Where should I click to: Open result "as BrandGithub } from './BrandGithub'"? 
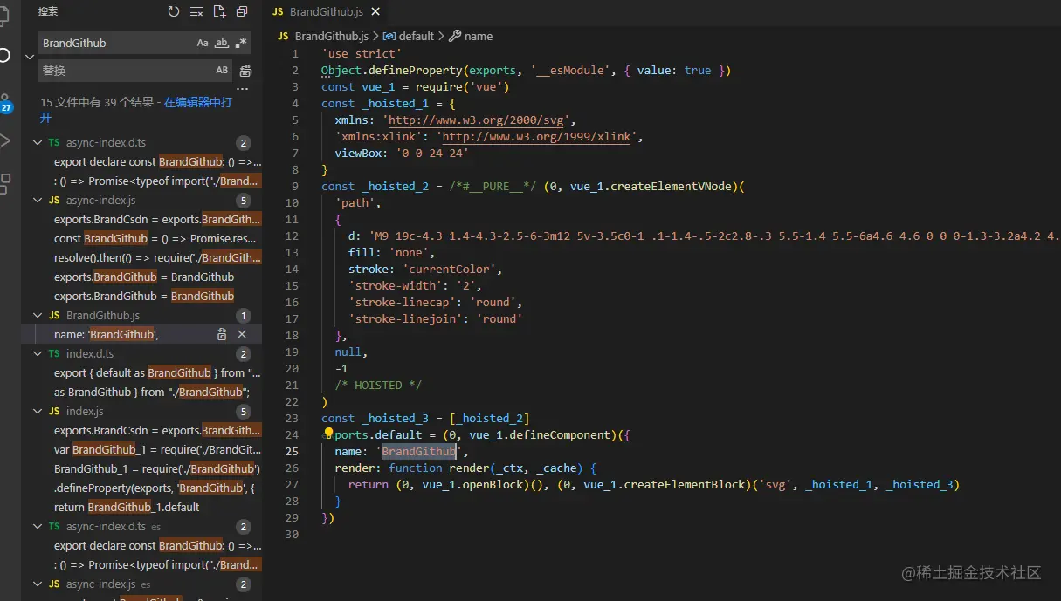point(152,392)
